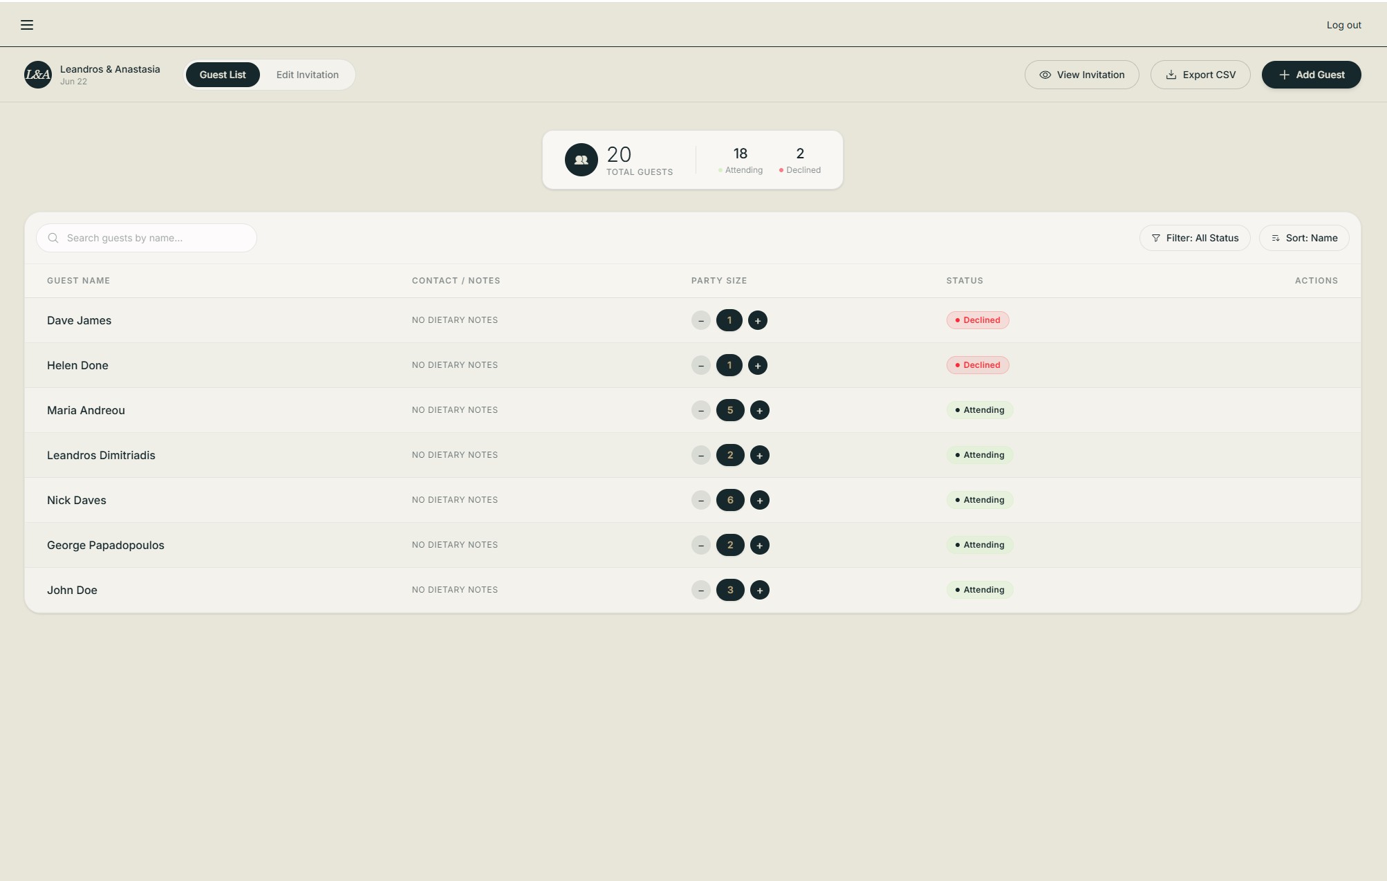1387x881 pixels.
Task: Decrease party size for John Doe
Action: (x=701, y=590)
